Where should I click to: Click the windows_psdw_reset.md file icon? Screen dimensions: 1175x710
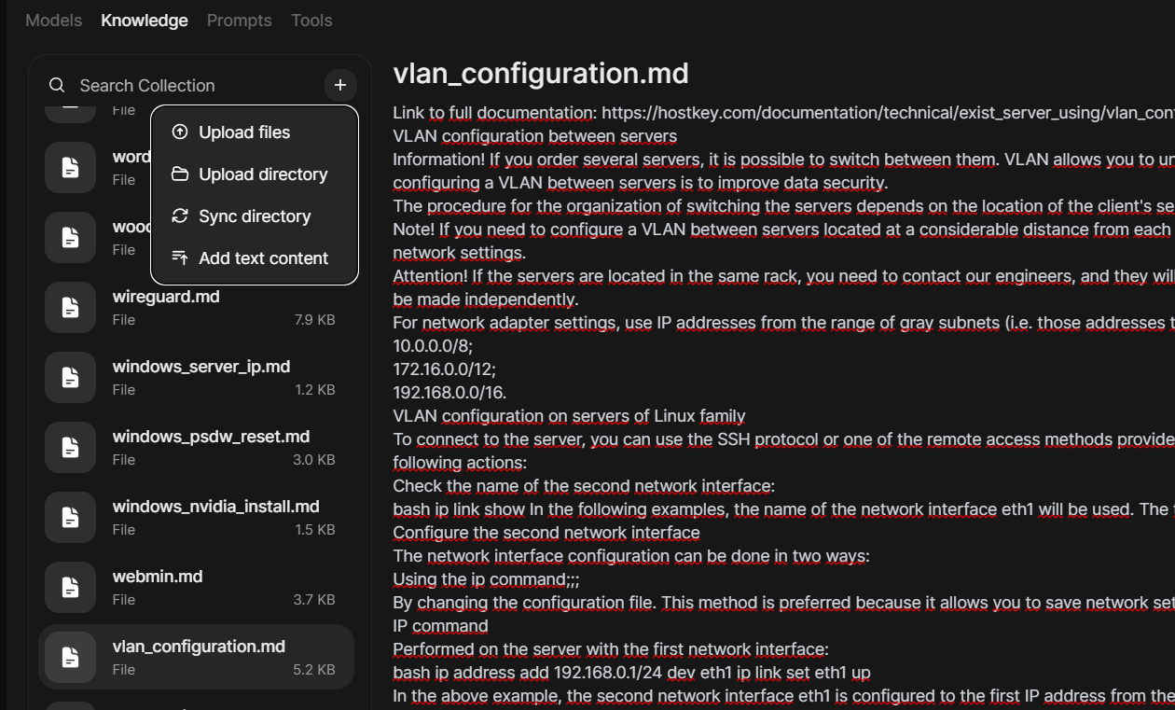pyautogui.click(x=70, y=447)
